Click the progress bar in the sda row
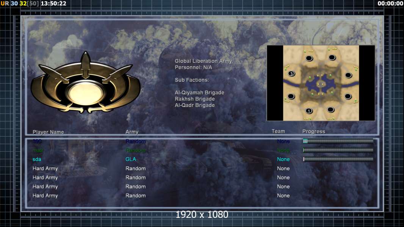This screenshot has width=404, height=227. (x=338, y=159)
